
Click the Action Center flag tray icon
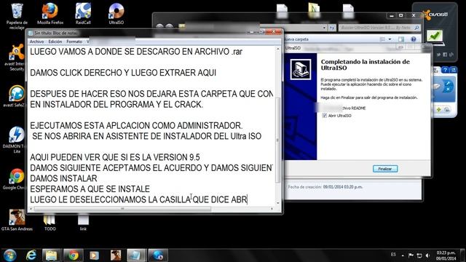(x=411, y=255)
